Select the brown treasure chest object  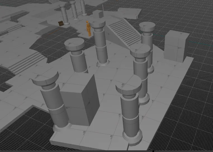[61, 23]
